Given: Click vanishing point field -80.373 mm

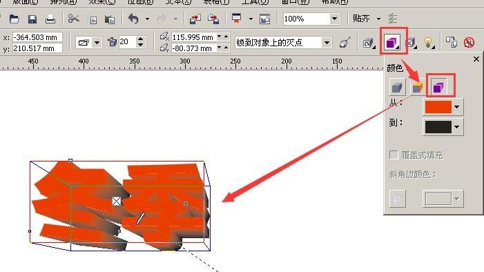Looking at the screenshot, I should (x=194, y=48).
